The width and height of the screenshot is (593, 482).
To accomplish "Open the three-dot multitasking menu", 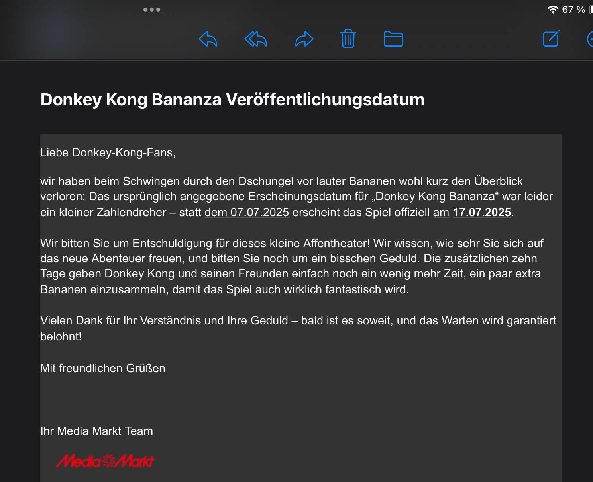I will point(152,10).
